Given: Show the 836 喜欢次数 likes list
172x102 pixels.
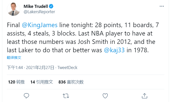Looking at the screenshot, I should pos(71,82).
